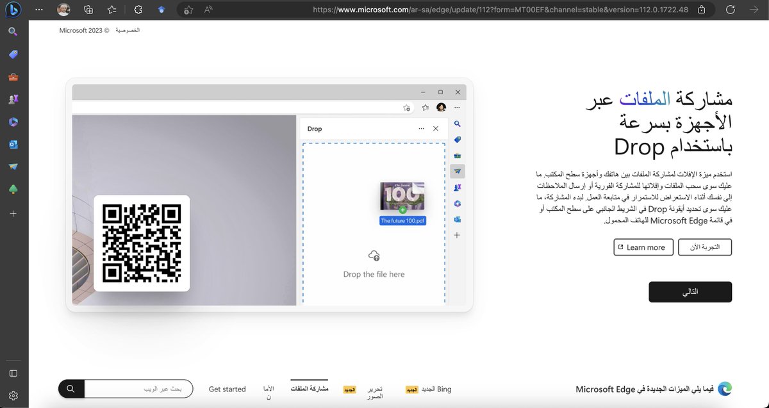
Task: Click the black web search magnifier button
Action: tap(71, 389)
